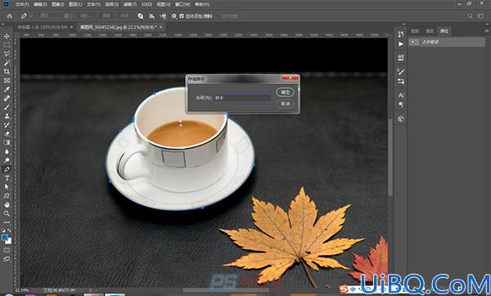Screen dimensions: 491x296
Task: Select the Frame tool
Action: [7, 81]
